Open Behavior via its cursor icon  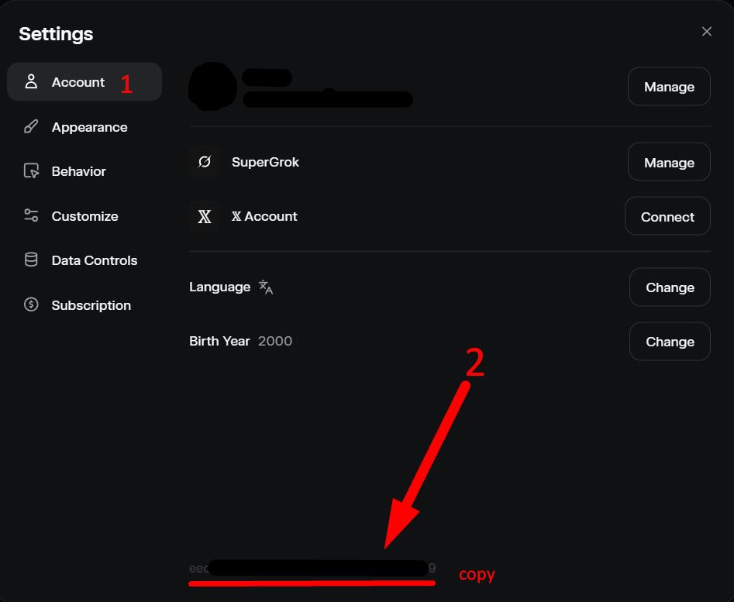(31, 170)
